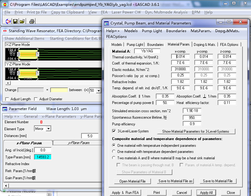Switch to the Pump Light tab
This screenshot has height=196, width=251.
(135, 45)
